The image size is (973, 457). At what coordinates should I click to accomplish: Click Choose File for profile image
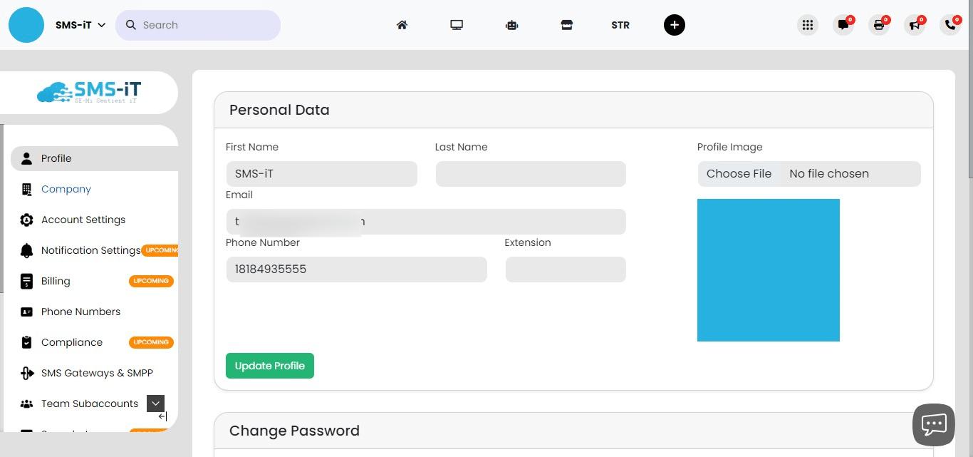coord(739,174)
